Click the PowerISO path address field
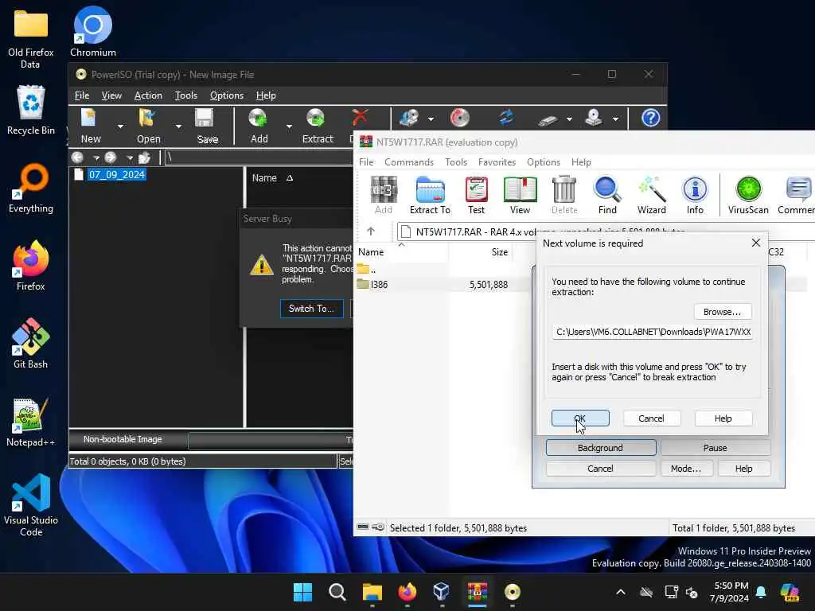Screen dimensions: 815x611 [259, 158]
